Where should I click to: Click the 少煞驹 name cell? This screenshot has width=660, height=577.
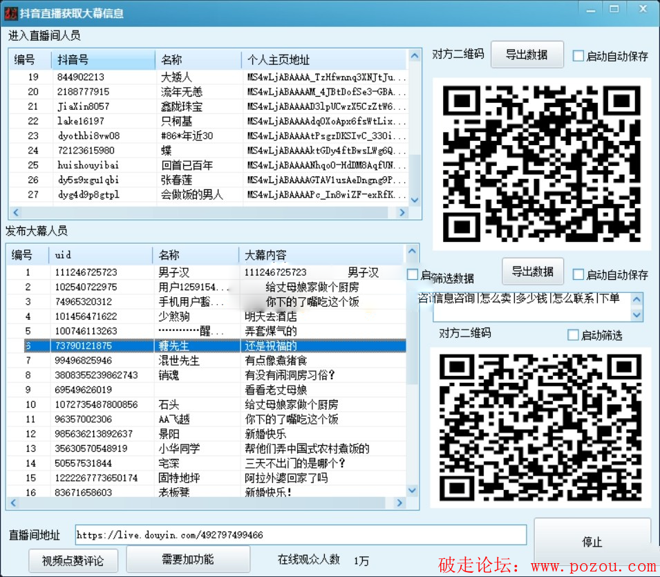point(174,316)
